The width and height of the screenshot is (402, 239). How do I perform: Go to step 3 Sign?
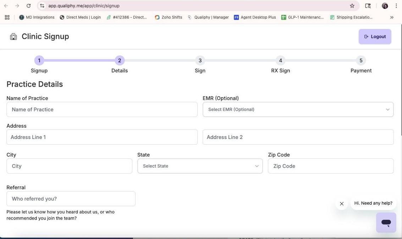(x=200, y=60)
